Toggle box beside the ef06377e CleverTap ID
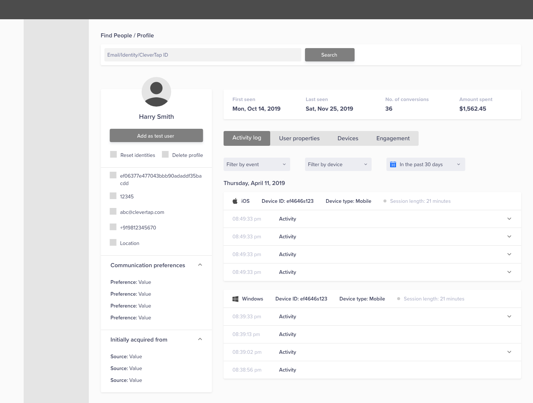Viewport: 533px width, 403px height. click(x=113, y=175)
